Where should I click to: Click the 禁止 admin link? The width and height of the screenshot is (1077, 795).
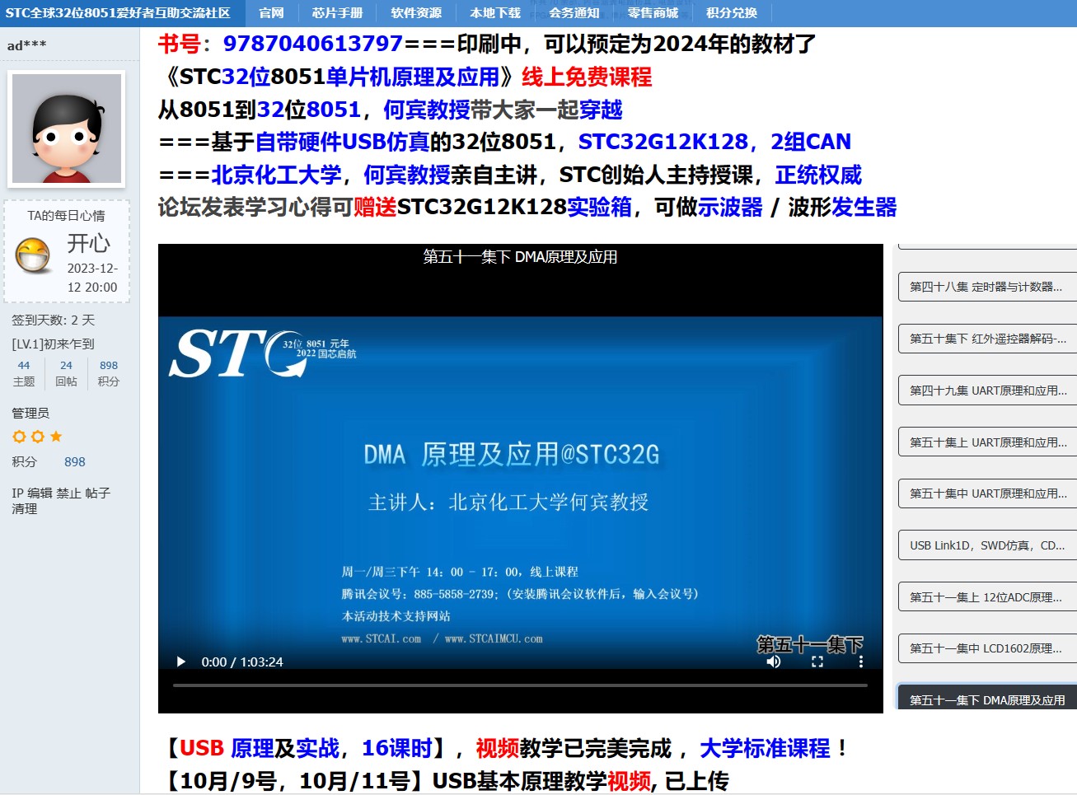pos(68,493)
